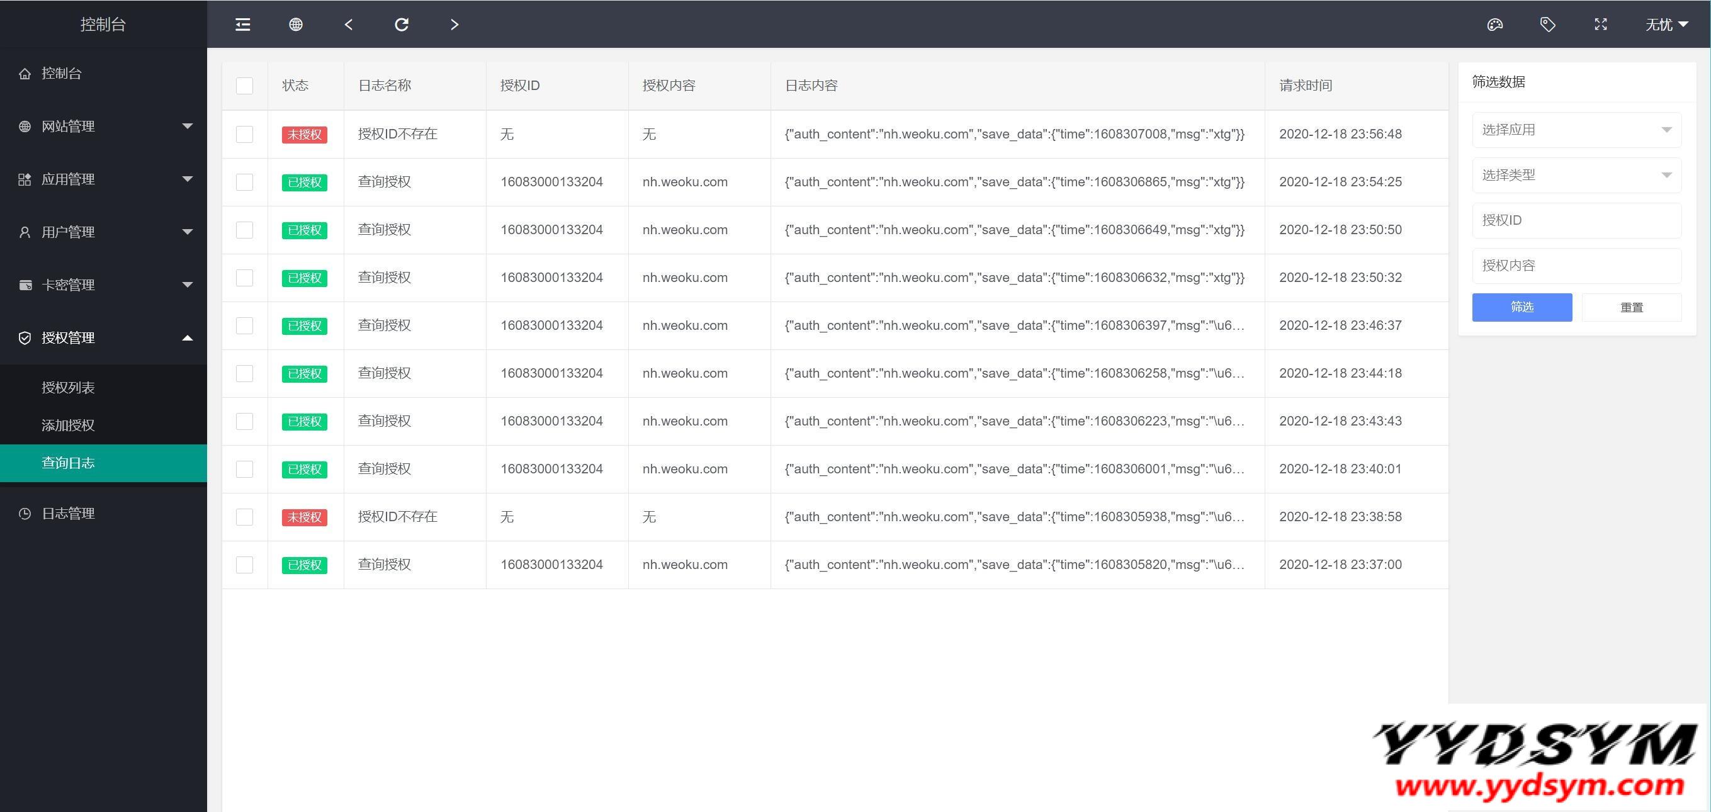
Task: Click the sidebar collapse icon in top bar
Action: pos(243,25)
